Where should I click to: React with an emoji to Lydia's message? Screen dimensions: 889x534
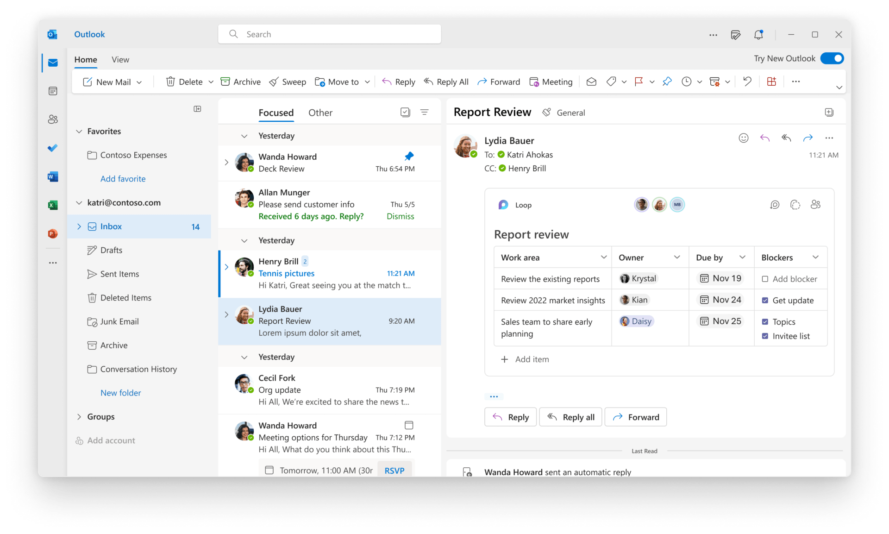[744, 138]
